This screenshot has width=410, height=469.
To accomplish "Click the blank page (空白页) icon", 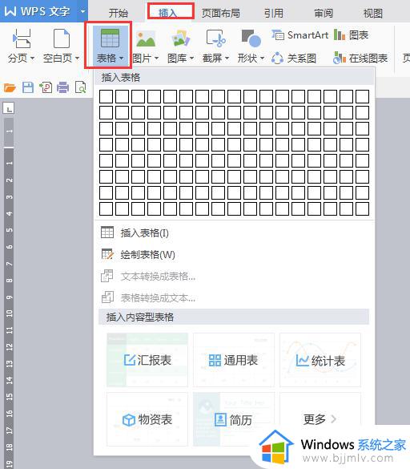I will pos(62,38).
